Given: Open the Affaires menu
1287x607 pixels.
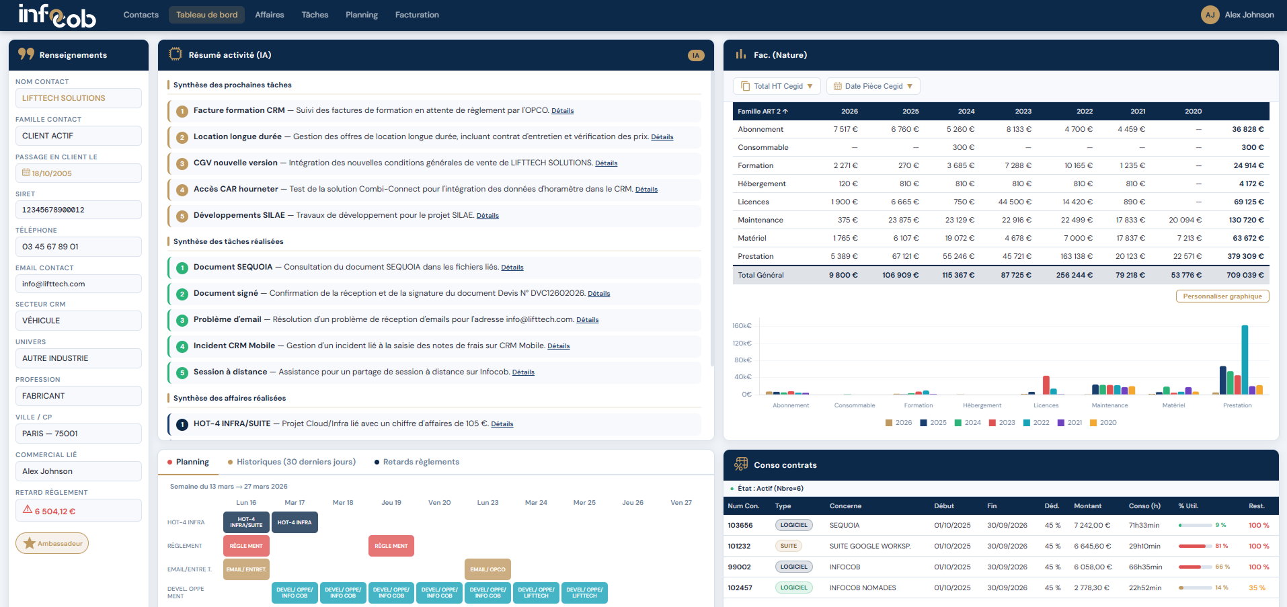Looking at the screenshot, I should [x=270, y=15].
